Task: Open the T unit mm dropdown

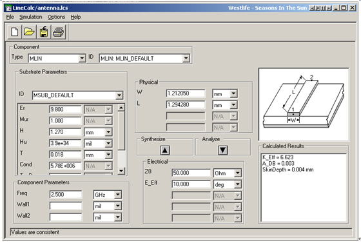Action: [x=108, y=155]
